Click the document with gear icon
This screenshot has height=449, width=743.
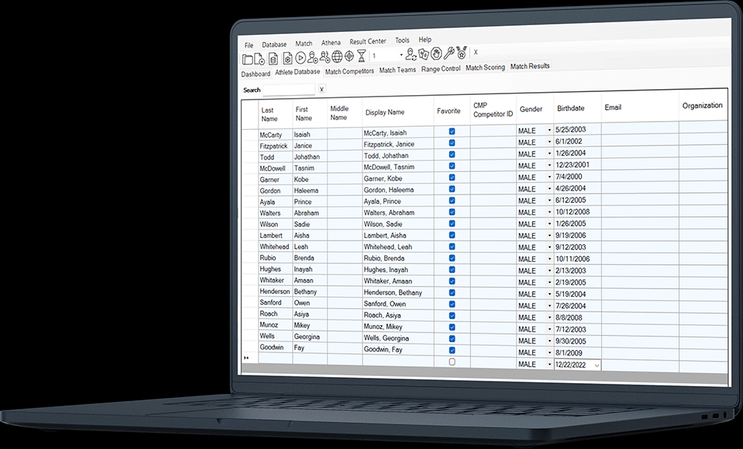click(287, 58)
